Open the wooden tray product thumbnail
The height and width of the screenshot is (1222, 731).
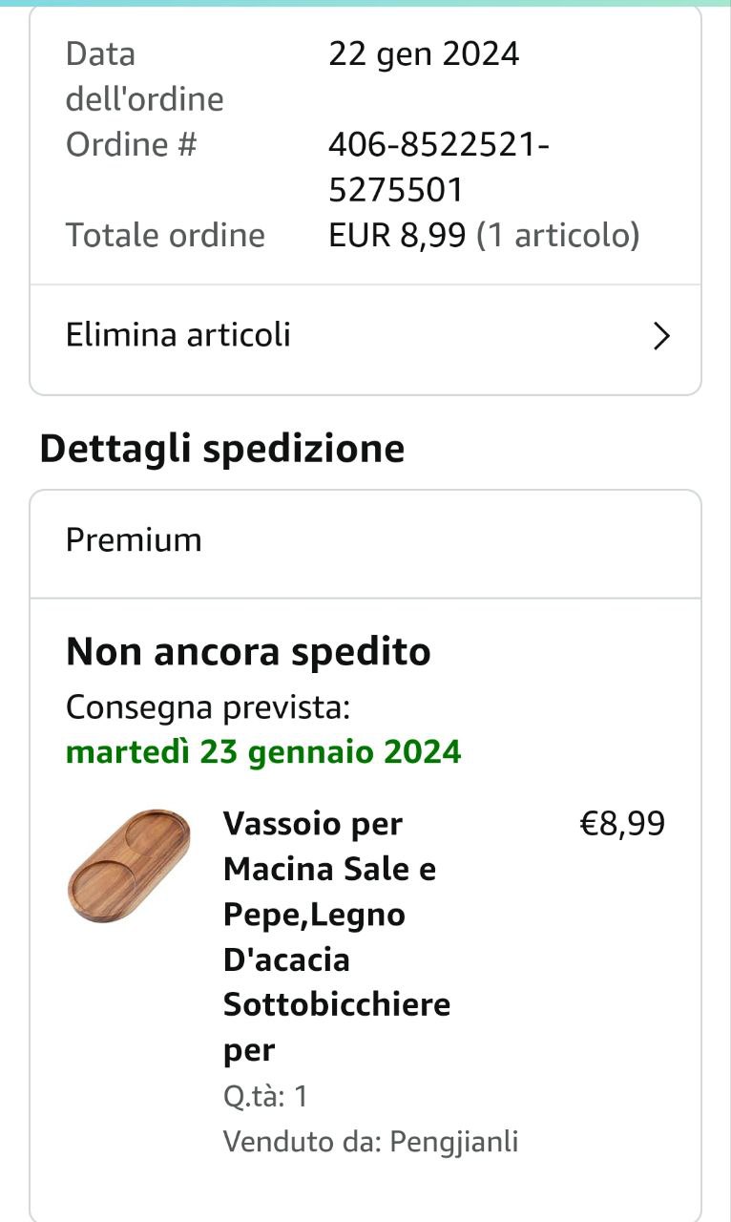[129, 867]
